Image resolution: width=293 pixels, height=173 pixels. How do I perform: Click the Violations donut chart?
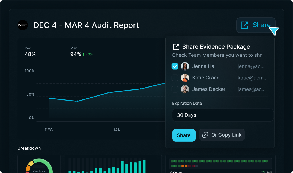pyautogui.click(x=39, y=166)
